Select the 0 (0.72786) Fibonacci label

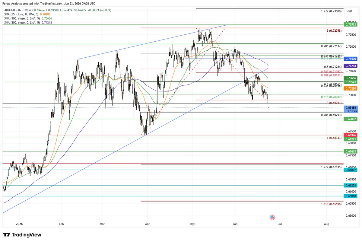pos(334,31)
